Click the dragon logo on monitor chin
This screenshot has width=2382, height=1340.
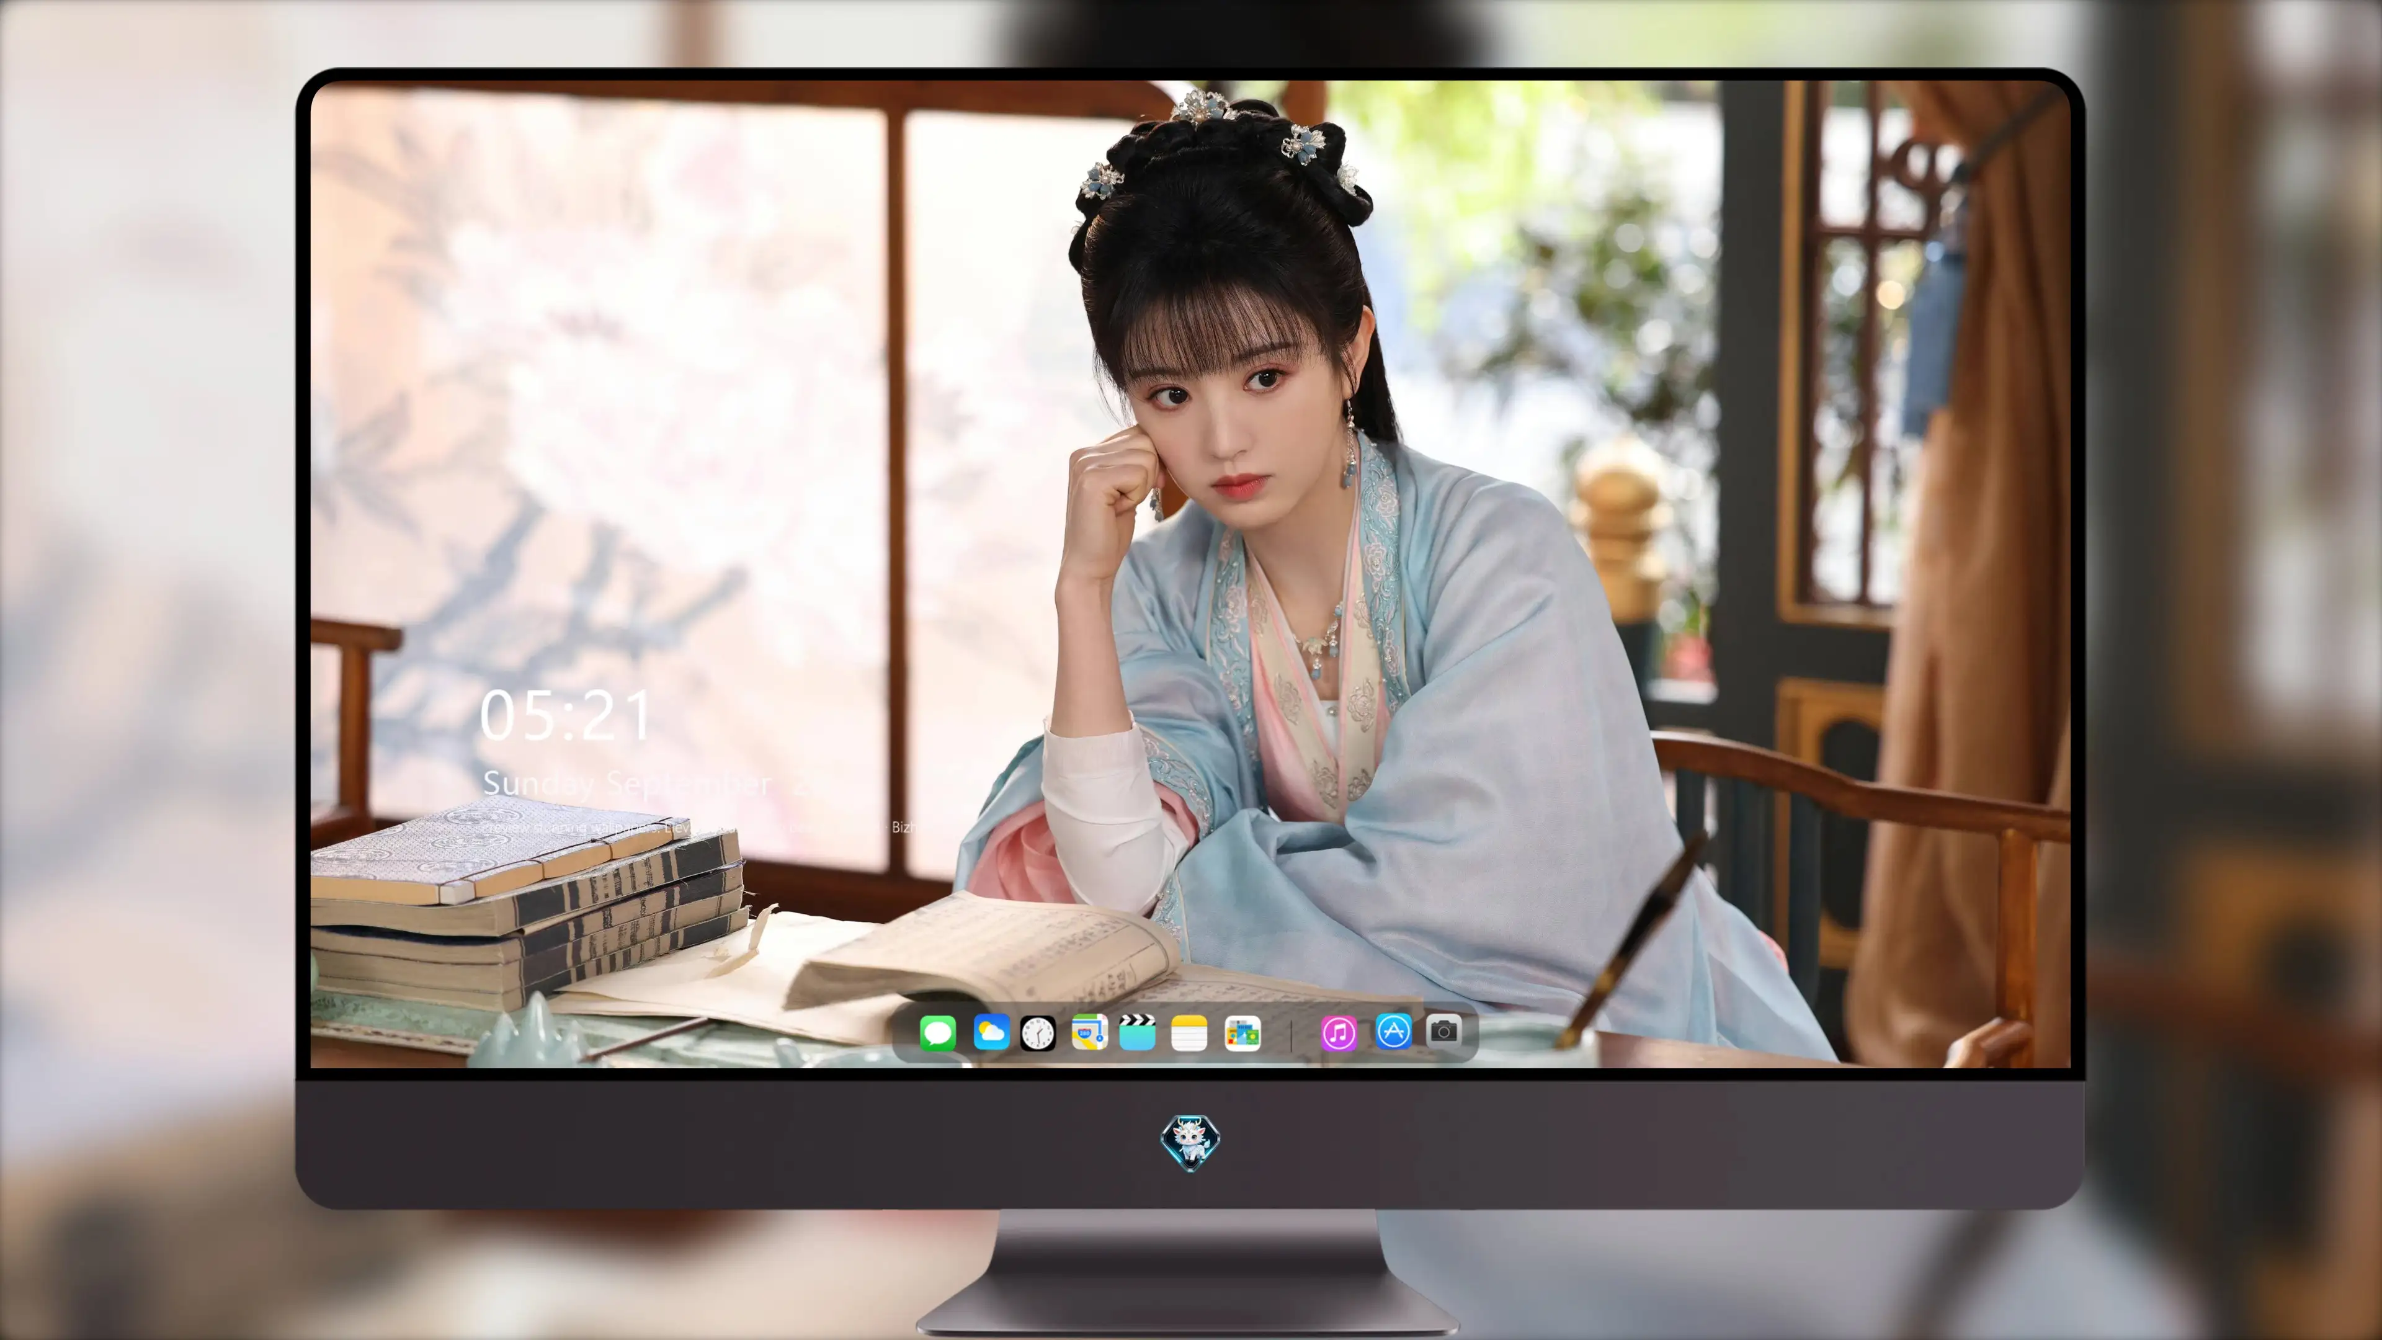(1190, 1142)
